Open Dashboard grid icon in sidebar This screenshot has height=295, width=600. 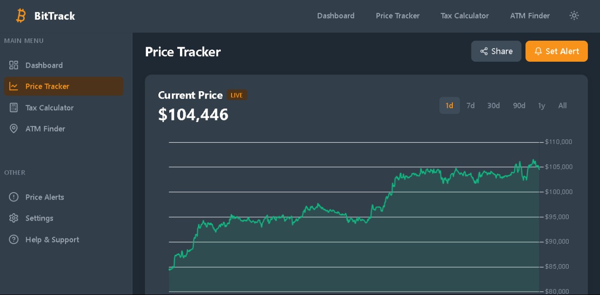pyautogui.click(x=14, y=65)
